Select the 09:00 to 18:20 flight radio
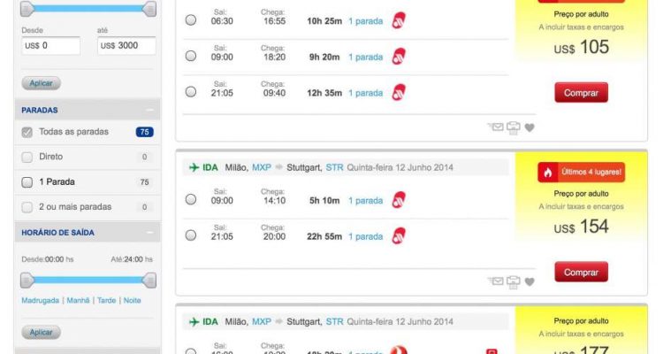Viewport: 663px width, 354px height. click(191, 57)
